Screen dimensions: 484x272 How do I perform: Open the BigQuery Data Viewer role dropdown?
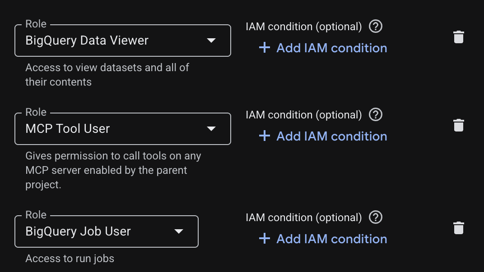click(122, 41)
